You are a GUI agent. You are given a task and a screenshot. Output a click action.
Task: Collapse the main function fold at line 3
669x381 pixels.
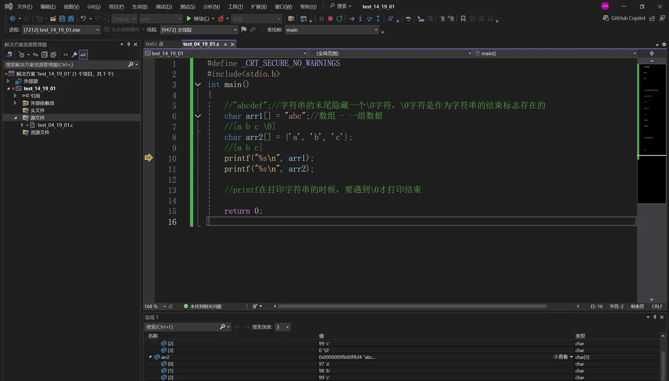coord(198,85)
